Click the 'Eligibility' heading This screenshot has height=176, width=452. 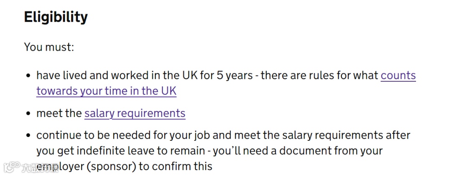click(x=56, y=17)
